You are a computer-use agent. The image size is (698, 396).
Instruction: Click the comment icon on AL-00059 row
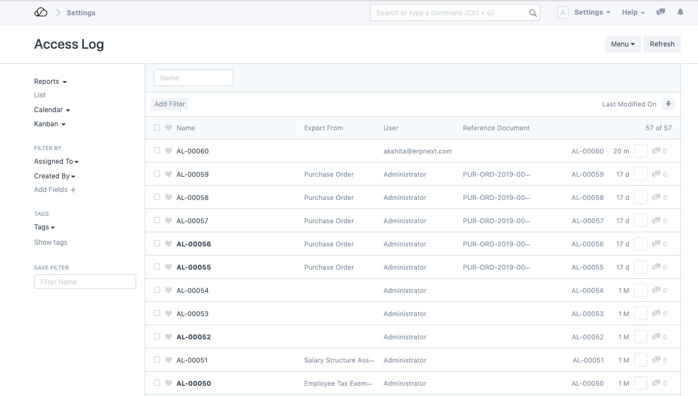(x=657, y=174)
